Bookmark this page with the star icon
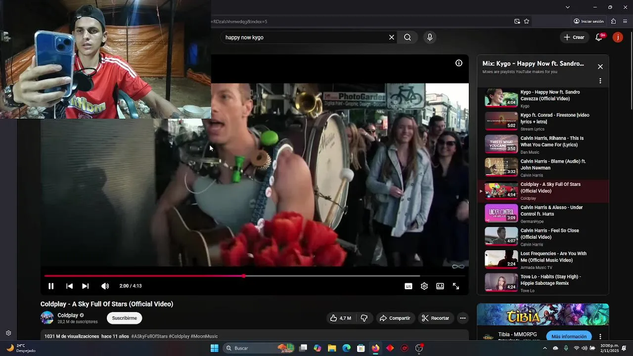The width and height of the screenshot is (633, 356). (x=527, y=21)
